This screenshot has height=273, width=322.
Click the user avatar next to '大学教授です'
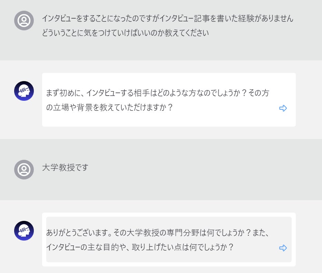[x=24, y=169]
